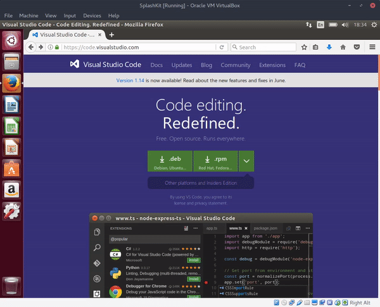380x307 pixels.
Task: Open Ubuntu Software Center from the launcher
Action: click(11, 168)
